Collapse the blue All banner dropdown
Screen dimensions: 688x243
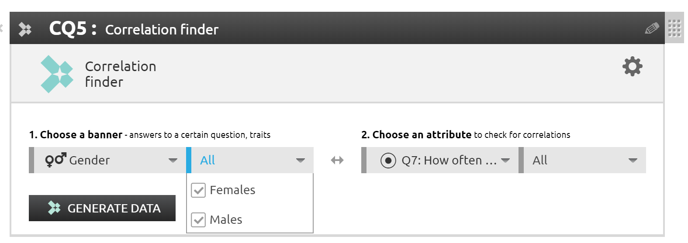[x=300, y=160]
